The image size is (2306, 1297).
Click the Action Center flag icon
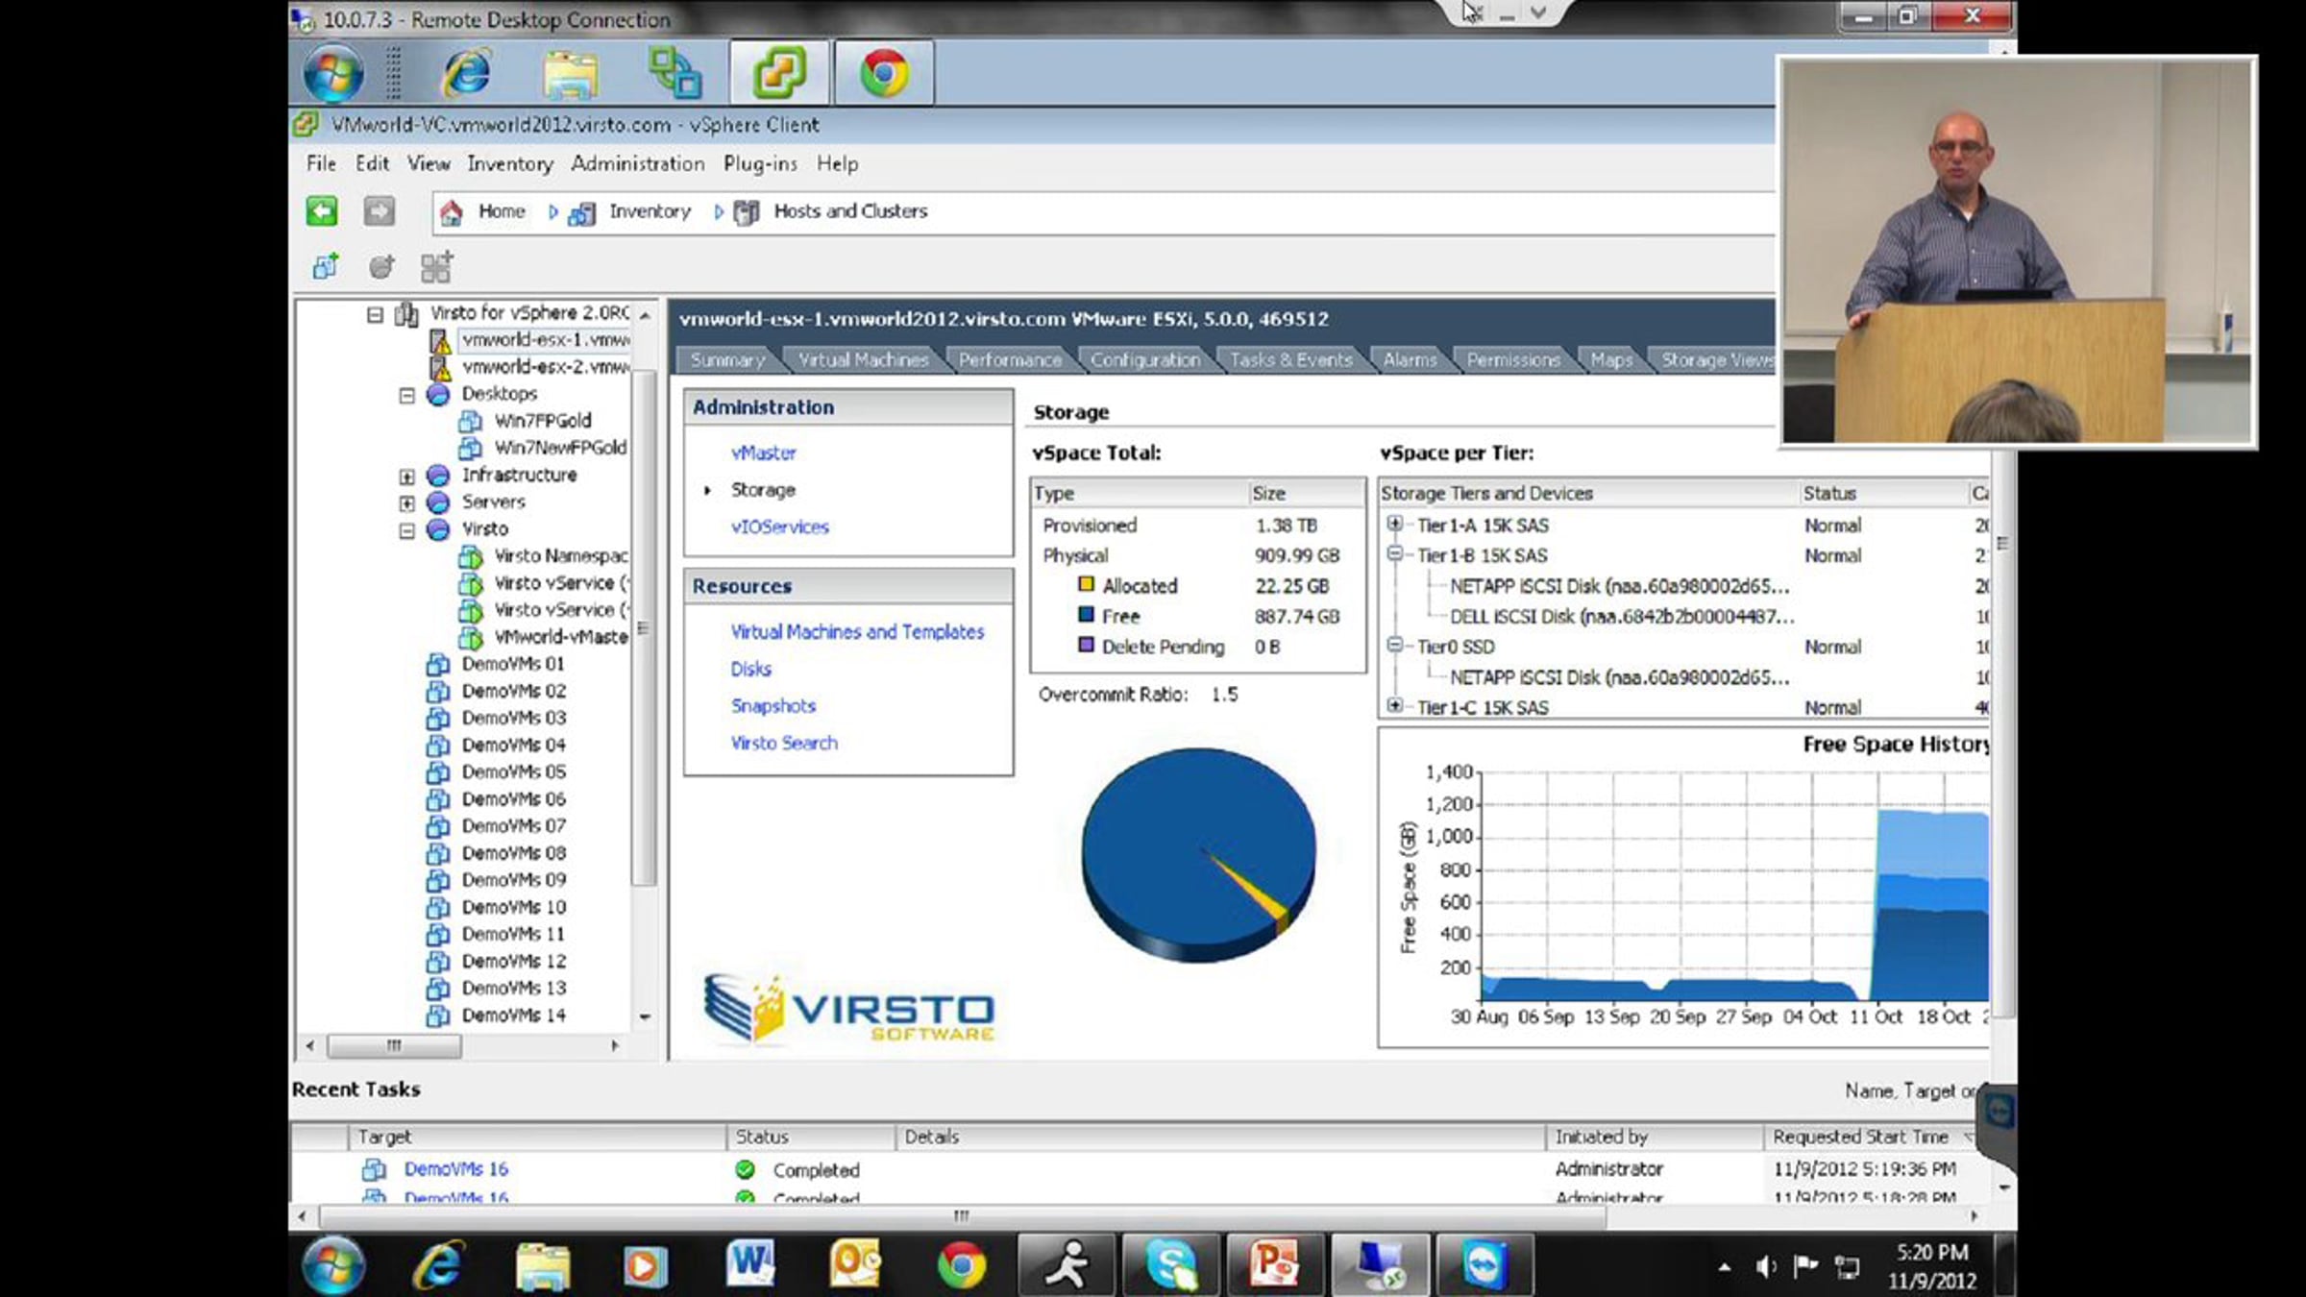pos(1805,1266)
